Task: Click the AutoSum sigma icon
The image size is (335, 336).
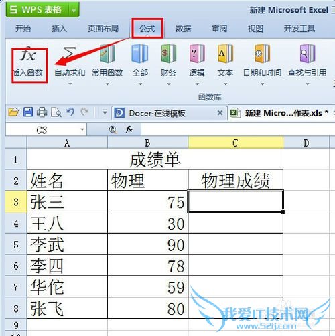Action: coord(70,53)
